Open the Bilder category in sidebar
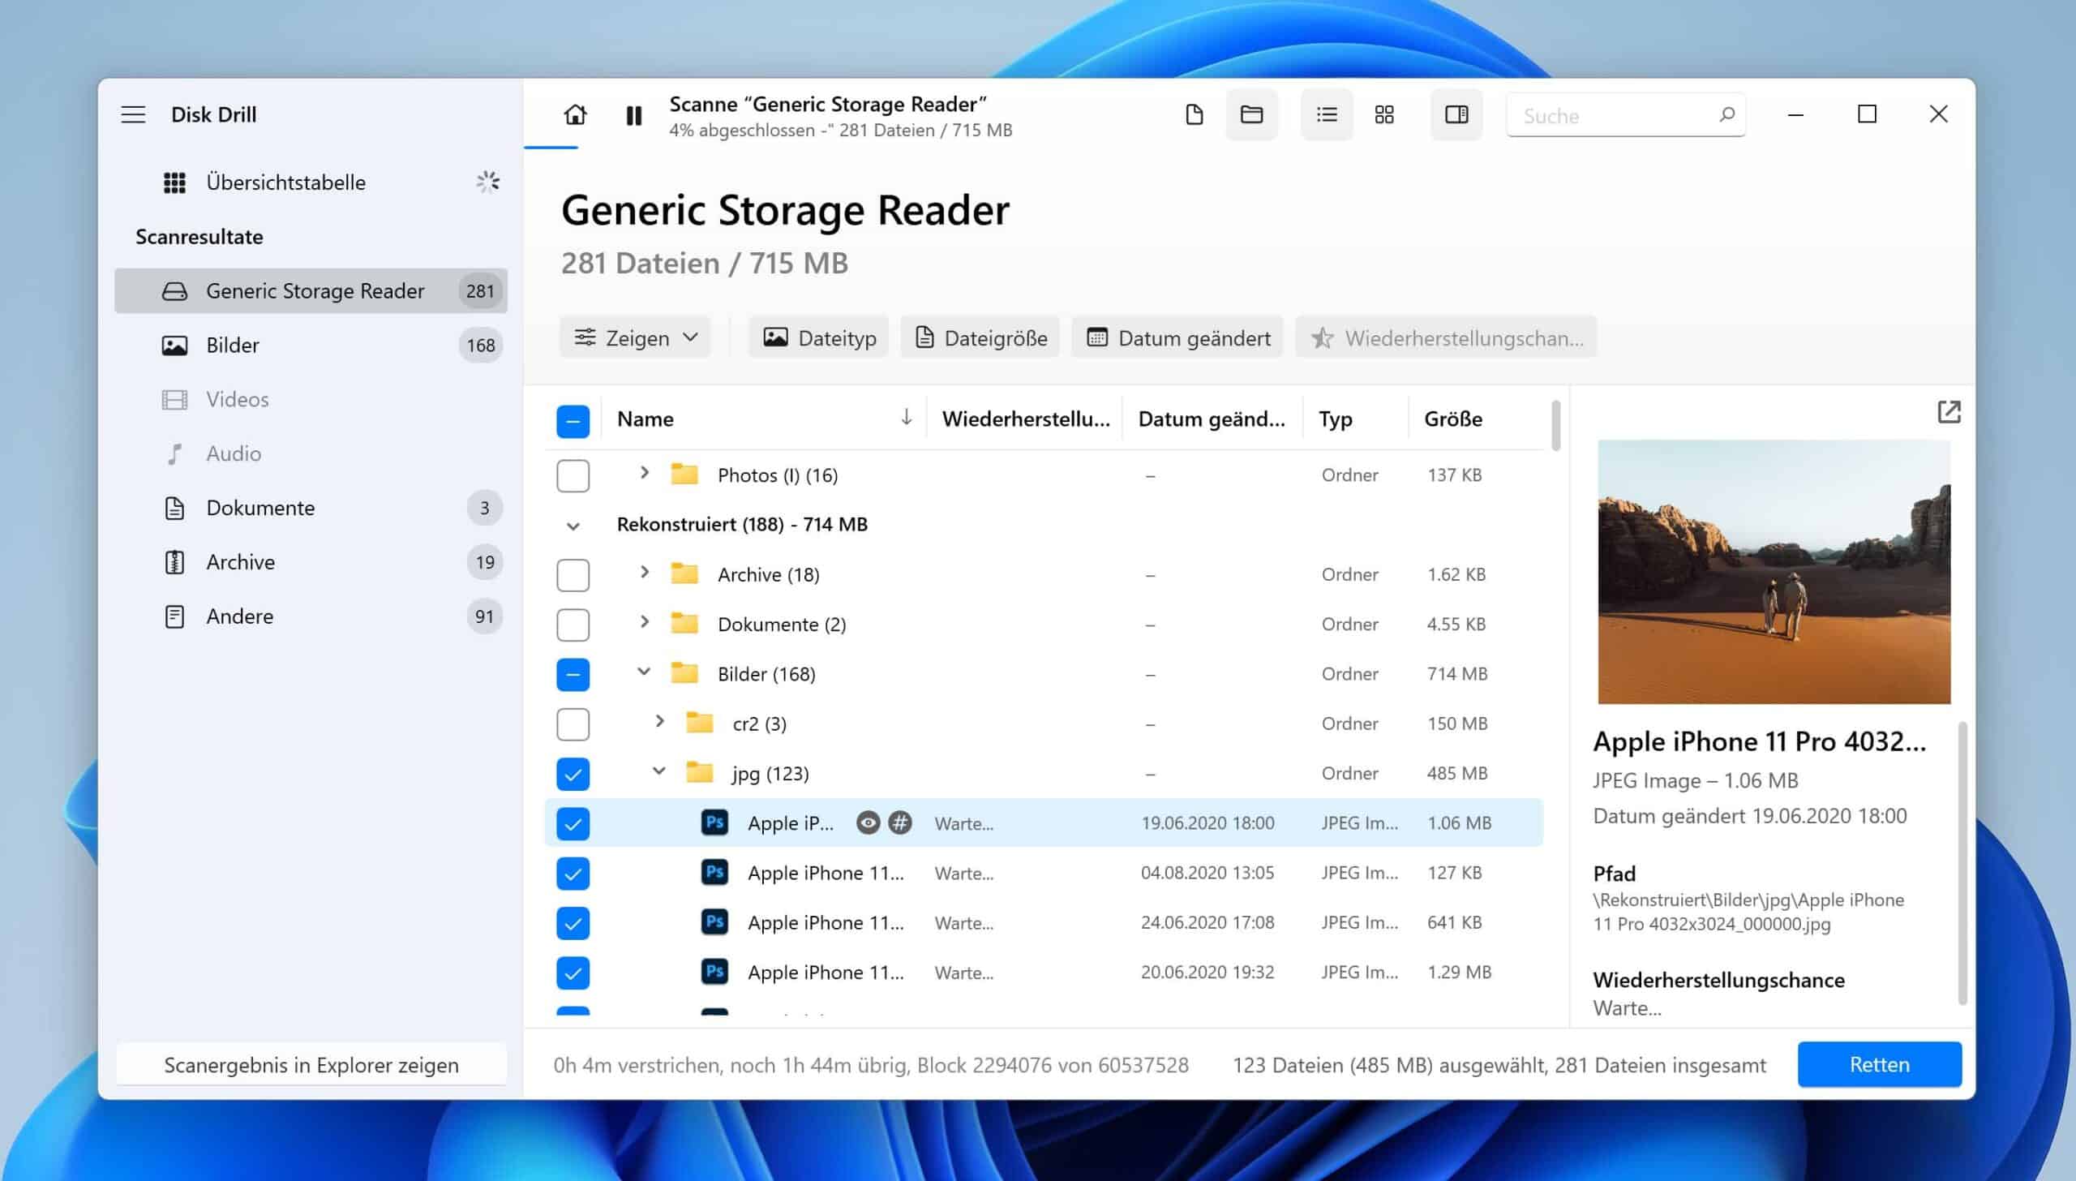Image resolution: width=2076 pixels, height=1181 pixels. point(311,345)
